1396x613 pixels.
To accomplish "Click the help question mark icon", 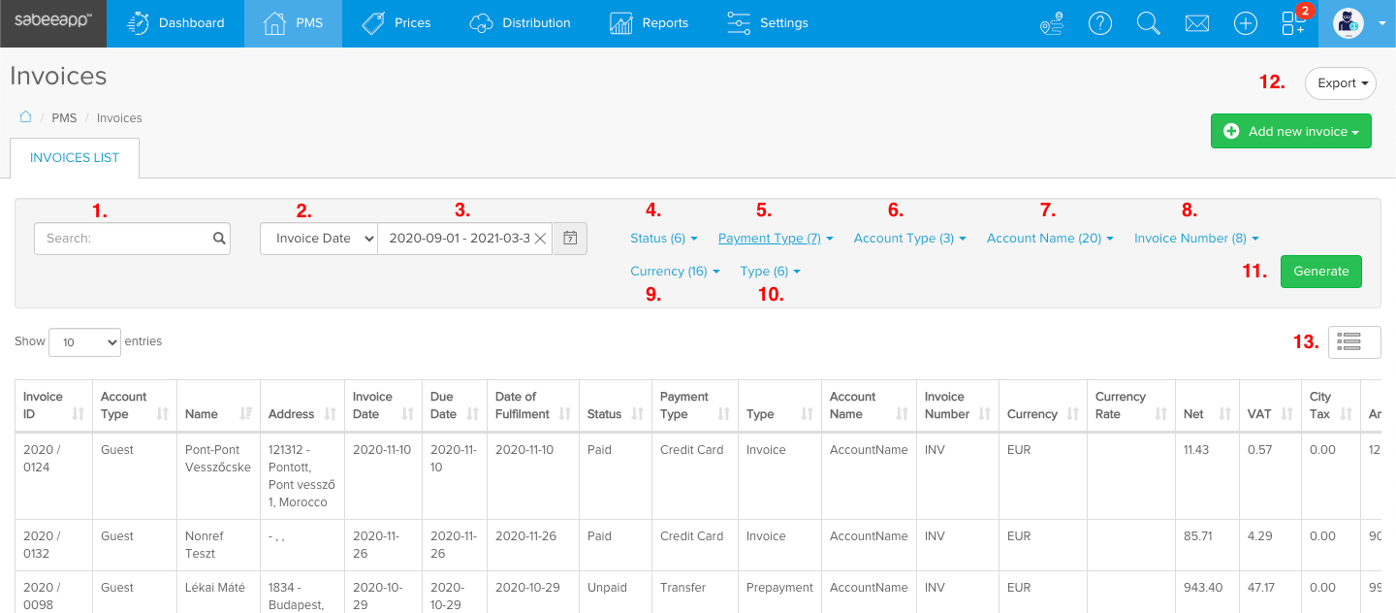I will pos(1100,22).
